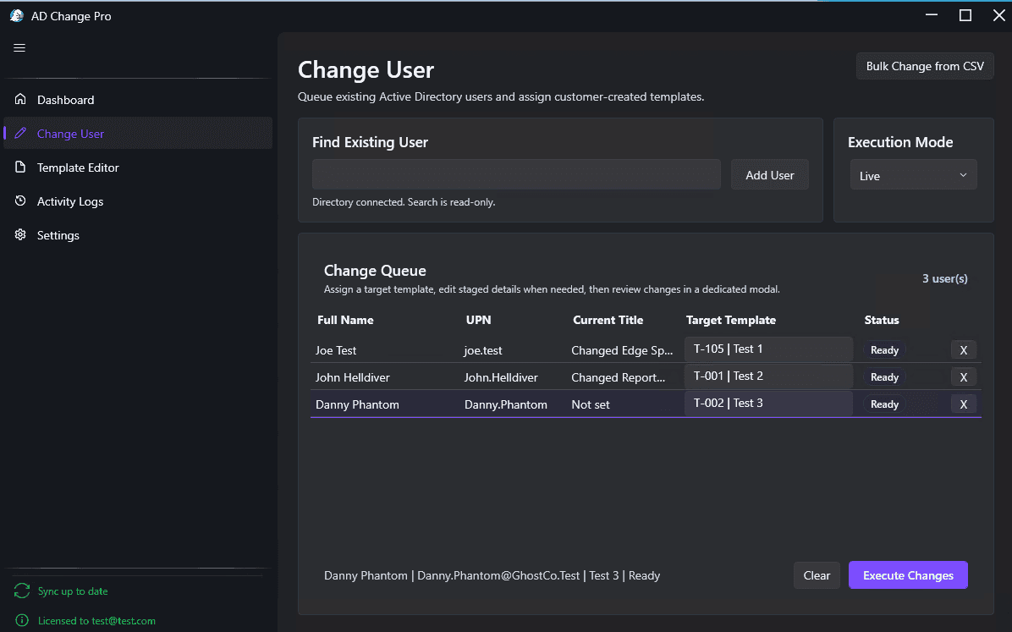Click the Danny.Phantom@GhostCo.Test summary line

point(492,575)
